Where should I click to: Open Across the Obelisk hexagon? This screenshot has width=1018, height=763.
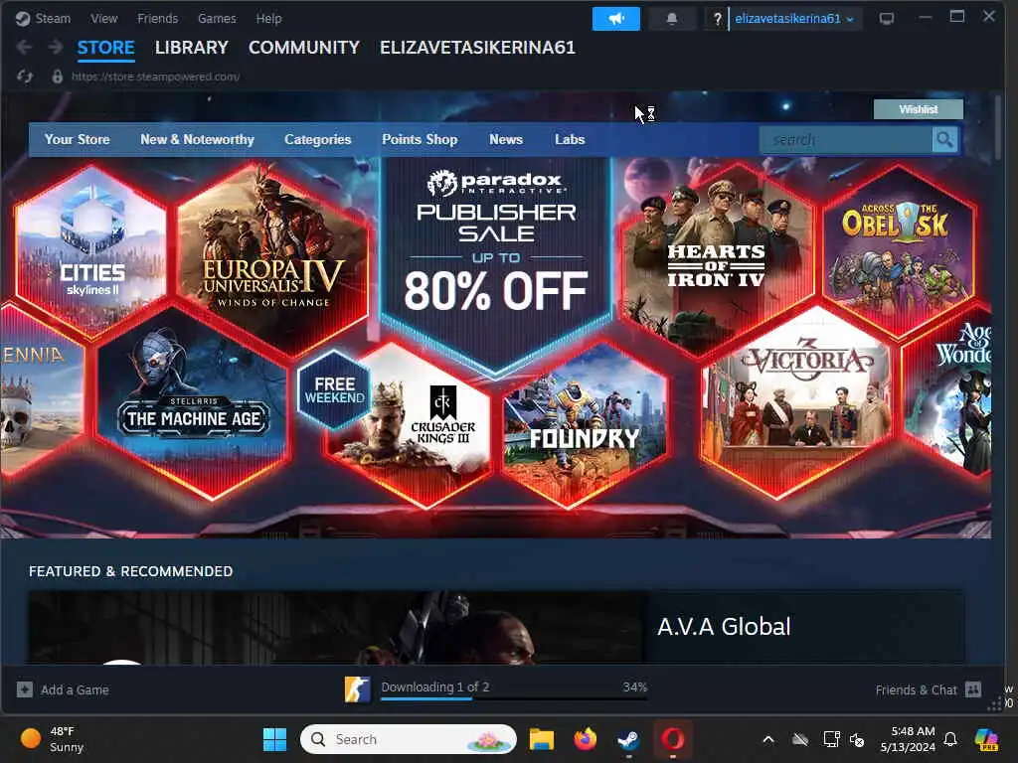(x=899, y=250)
